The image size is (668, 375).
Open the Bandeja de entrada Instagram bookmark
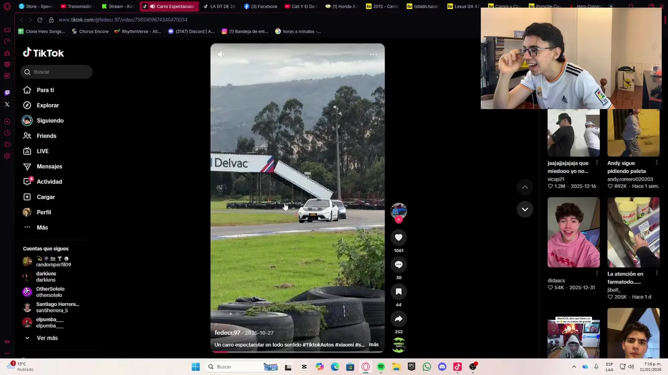coord(245,31)
